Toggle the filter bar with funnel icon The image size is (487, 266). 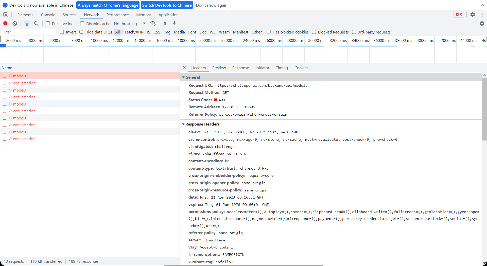click(x=27, y=23)
